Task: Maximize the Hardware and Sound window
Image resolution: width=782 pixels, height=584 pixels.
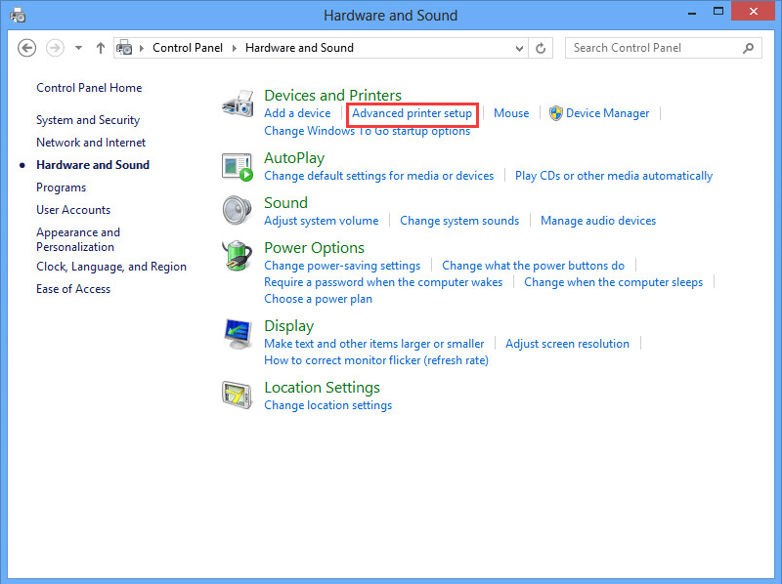Action: (x=718, y=11)
